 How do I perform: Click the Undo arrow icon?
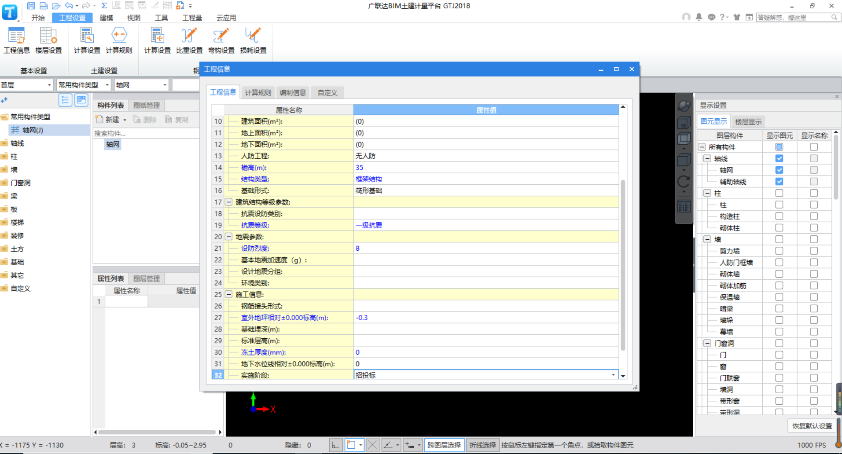[x=69, y=6]
